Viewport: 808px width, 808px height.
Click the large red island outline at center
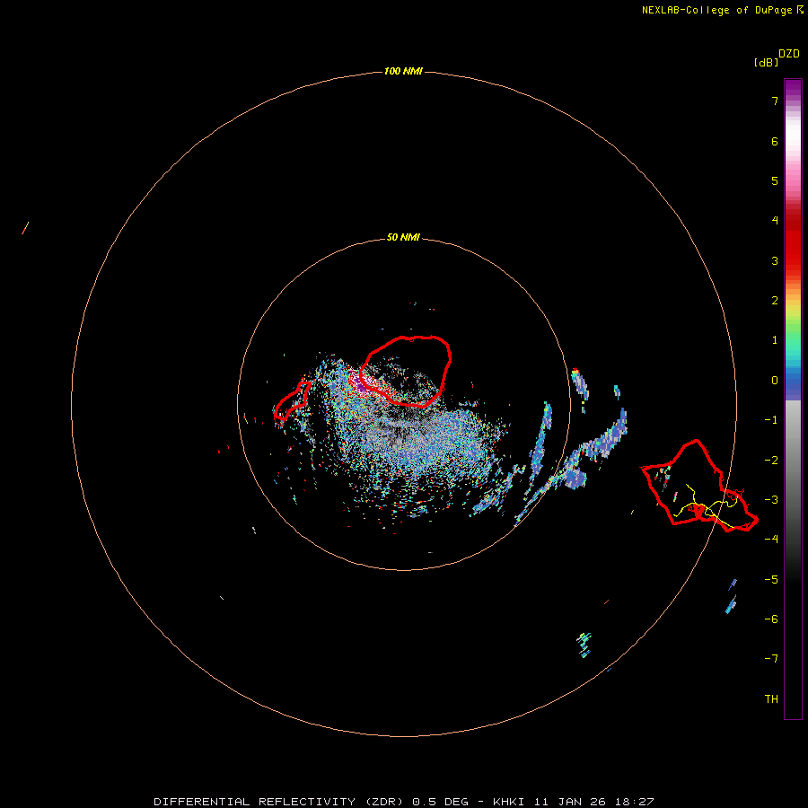coord(406,371)
